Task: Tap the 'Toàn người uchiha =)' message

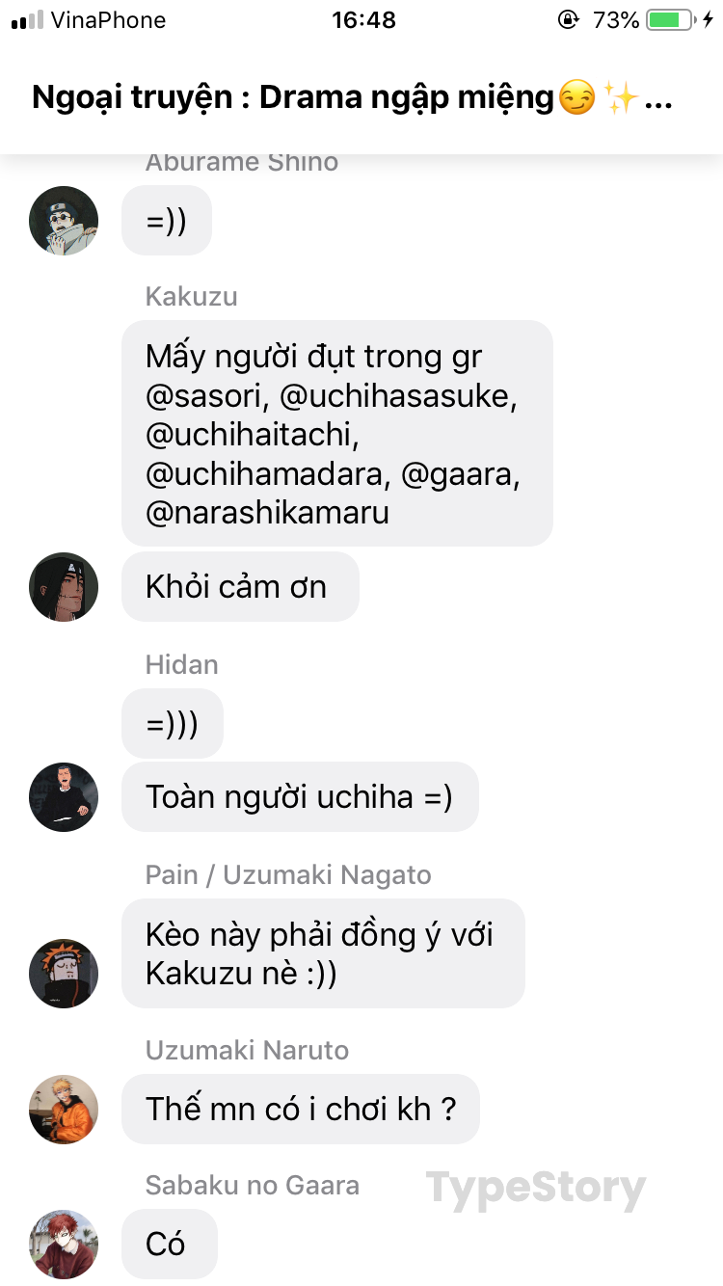Action: (300, 797)
